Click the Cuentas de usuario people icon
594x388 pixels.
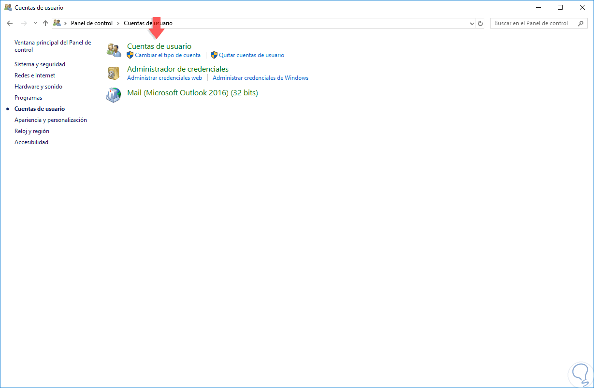114,50
